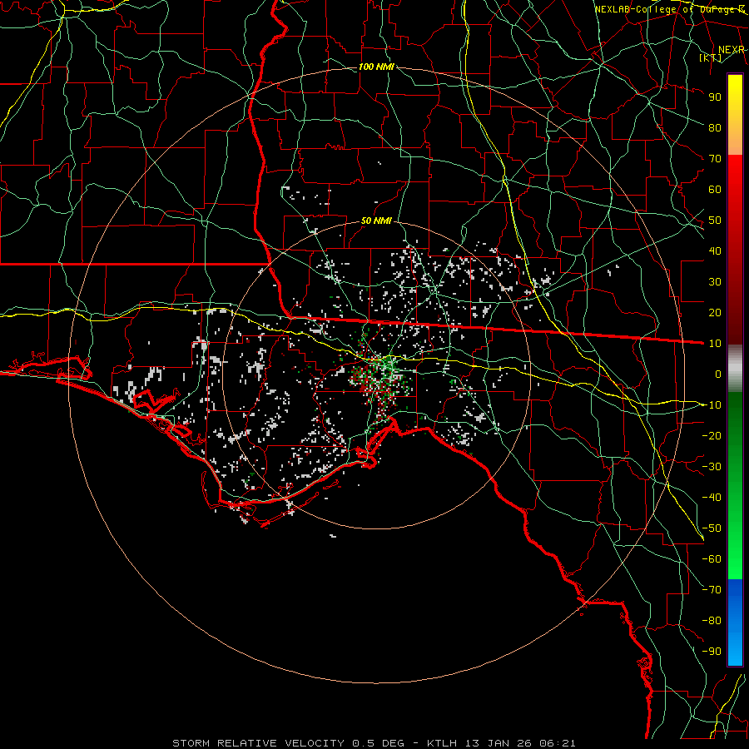Image resolution: width=749 pixels, height=749 pixels.
Task: Click the [KT] units label
Action: click(711, 57)
